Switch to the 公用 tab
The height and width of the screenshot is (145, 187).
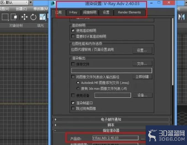pos(59,12)
